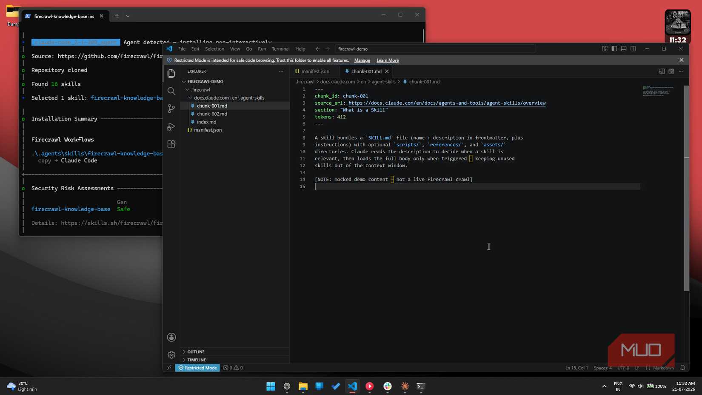This screenshot has width=702, height=395.
Task: Click the agent-skills breadcrumb segment
Action: [x=383, y=82]
